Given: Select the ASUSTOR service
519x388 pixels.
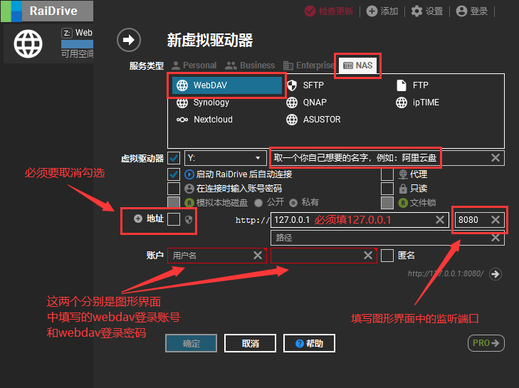Looking at the screenshot, I should point(313,119).
